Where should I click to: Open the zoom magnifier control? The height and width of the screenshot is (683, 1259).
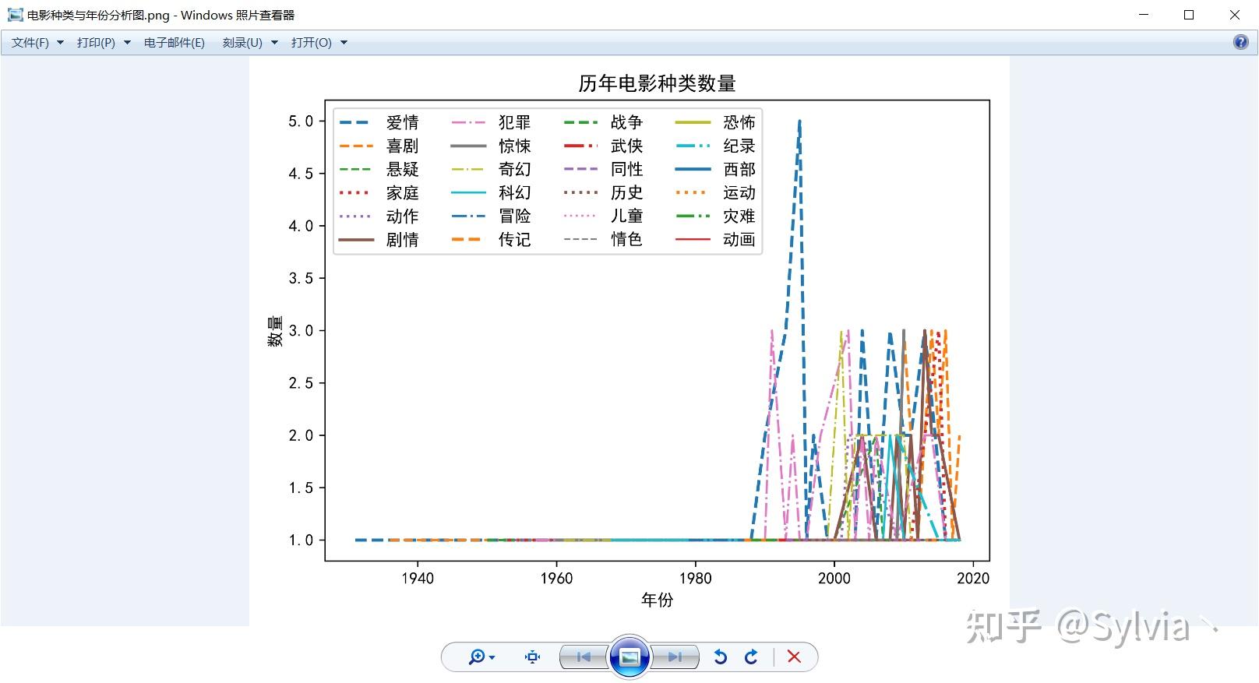(x=476, y=657)
